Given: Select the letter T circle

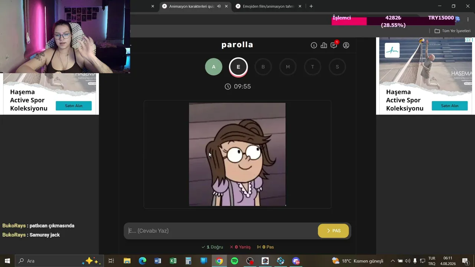Looking at the screenshot, I should click(312, 67).
